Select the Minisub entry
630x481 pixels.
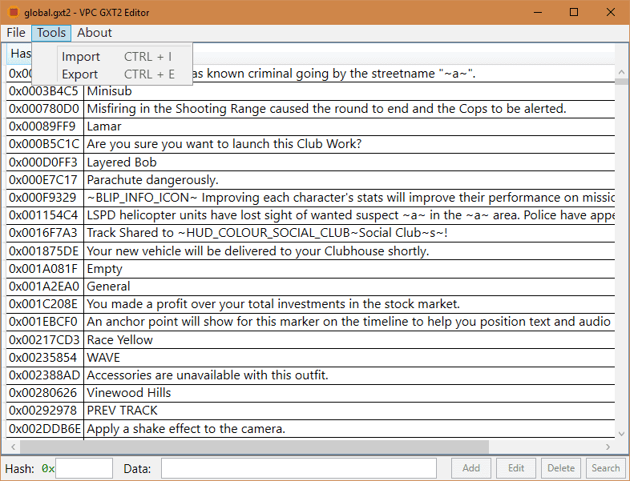109,91
